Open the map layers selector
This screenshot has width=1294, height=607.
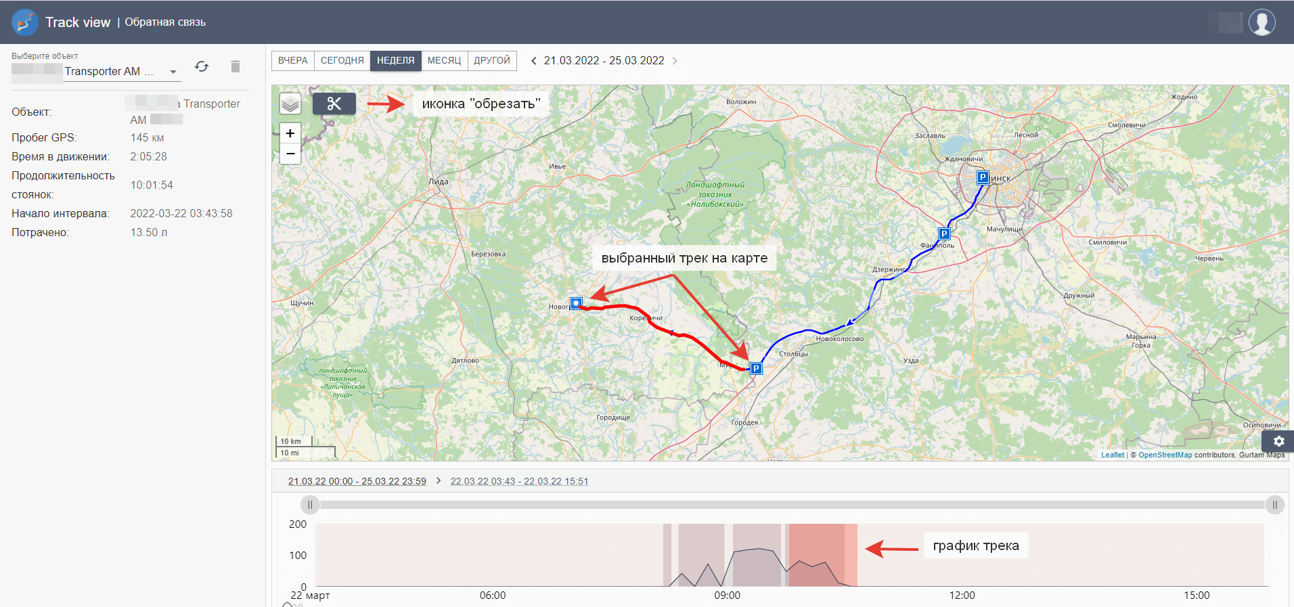point(290,104)
